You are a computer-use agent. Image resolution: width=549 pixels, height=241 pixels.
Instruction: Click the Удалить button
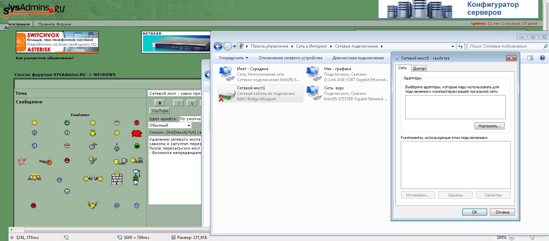[455, 195]
